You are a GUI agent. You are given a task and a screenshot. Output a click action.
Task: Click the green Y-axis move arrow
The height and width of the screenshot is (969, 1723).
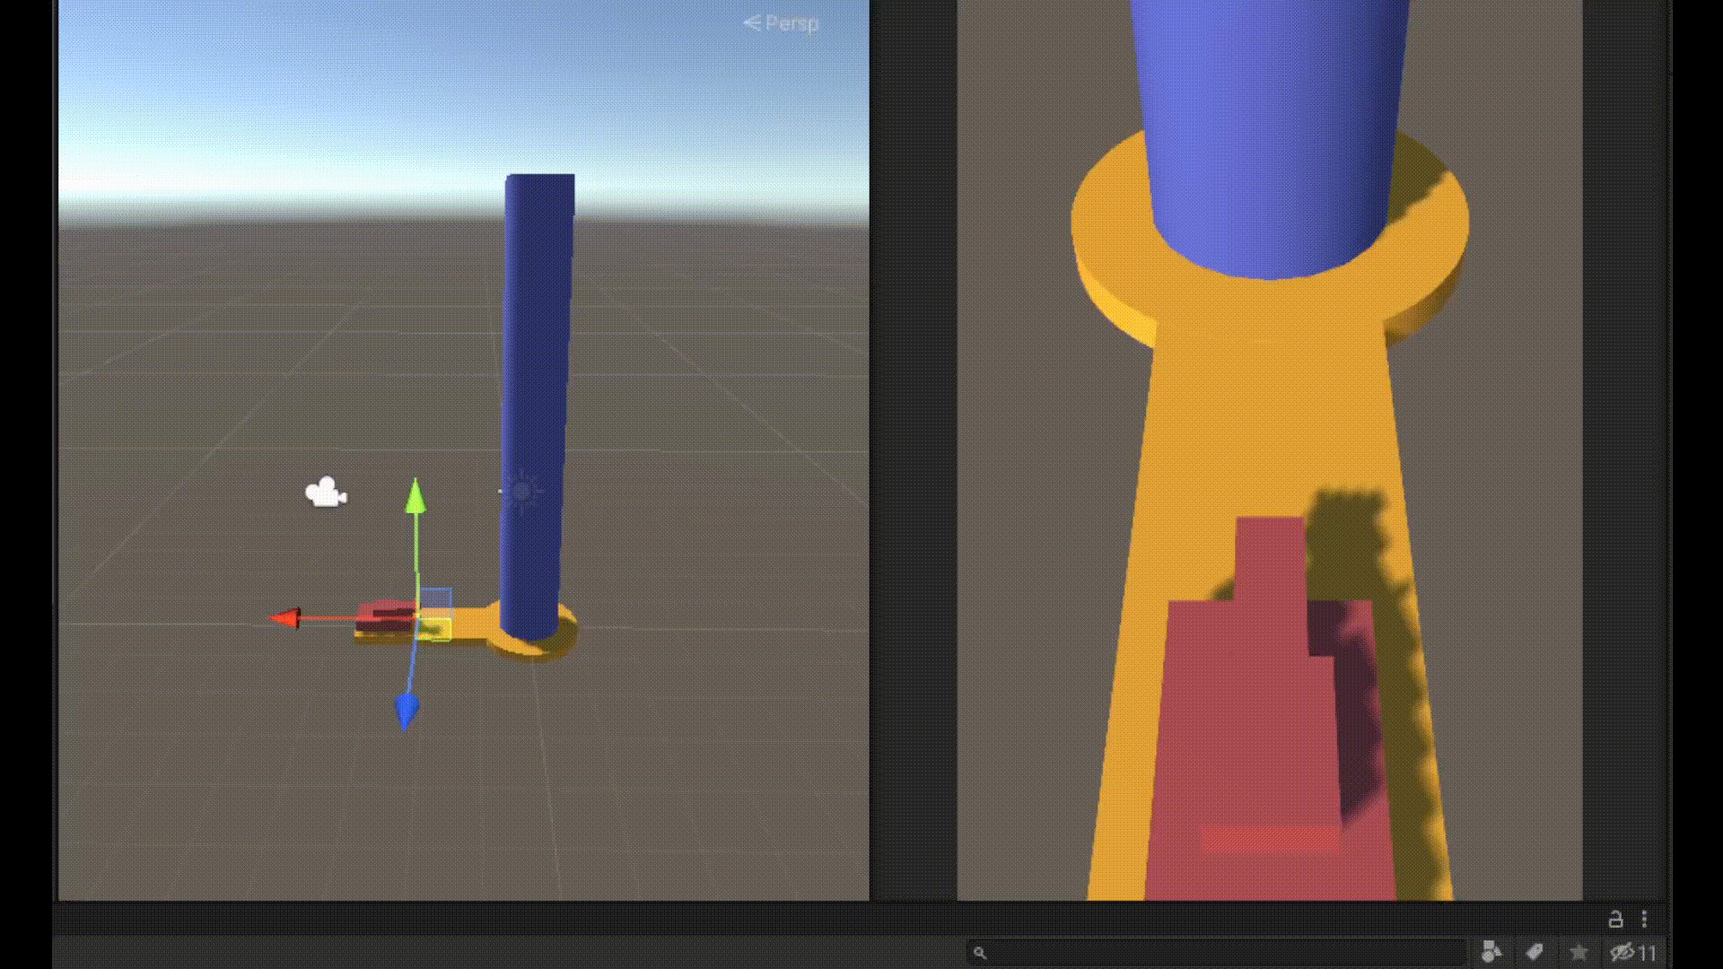click(415, 496)
